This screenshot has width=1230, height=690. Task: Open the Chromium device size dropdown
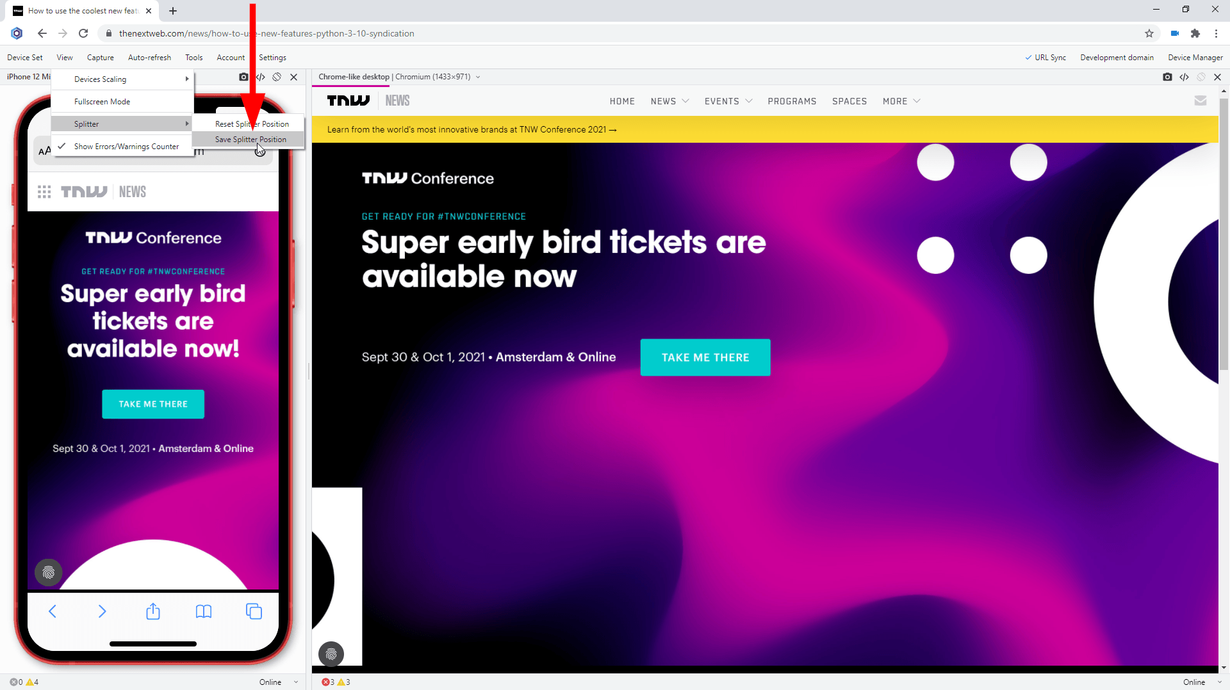(x=478, y=77)
